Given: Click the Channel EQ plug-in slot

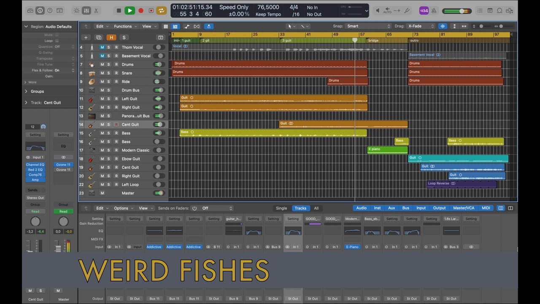Looking at the screenshot, I should (35, 165).
